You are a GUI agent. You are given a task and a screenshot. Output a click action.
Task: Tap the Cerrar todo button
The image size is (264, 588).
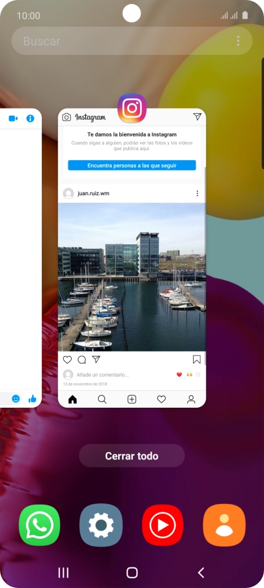[x=132, y=456]
